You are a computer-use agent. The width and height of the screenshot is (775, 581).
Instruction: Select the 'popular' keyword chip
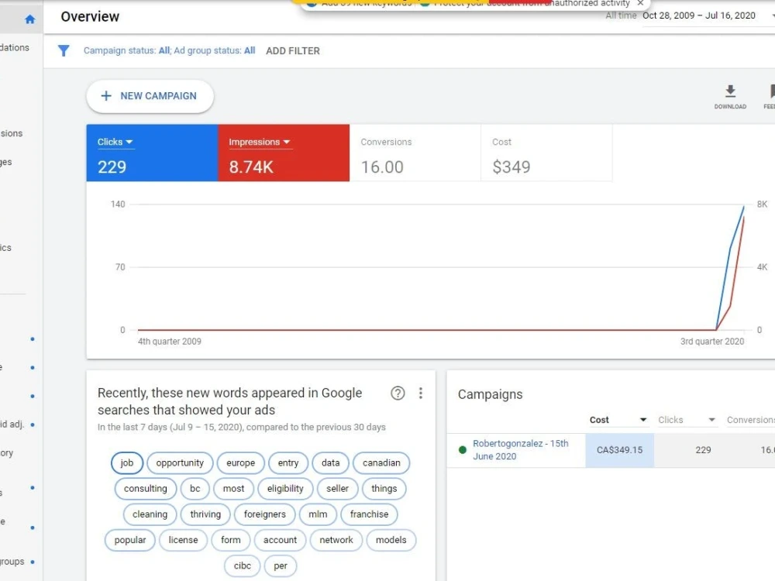coord(130,540)
